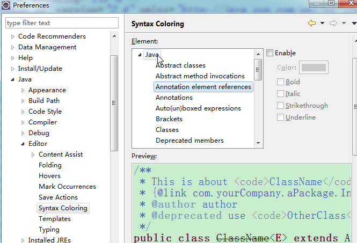Select Data Management label
This screenshot has width=357, height=243.
click(x=47, y=47)
